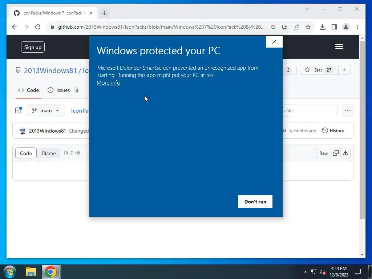Click the Chrome back arrow
372x279 pixels.
click(15, 27)
